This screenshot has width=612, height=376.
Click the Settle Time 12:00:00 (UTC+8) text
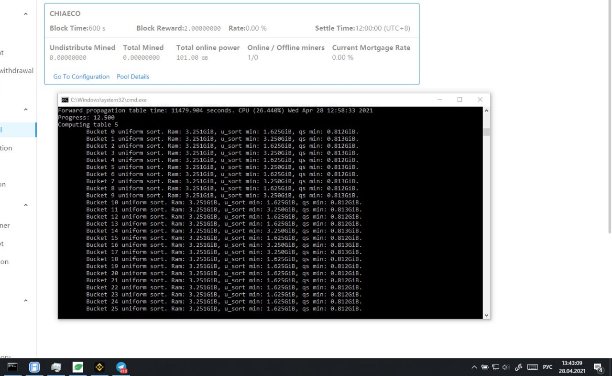(x=362, y=28)
